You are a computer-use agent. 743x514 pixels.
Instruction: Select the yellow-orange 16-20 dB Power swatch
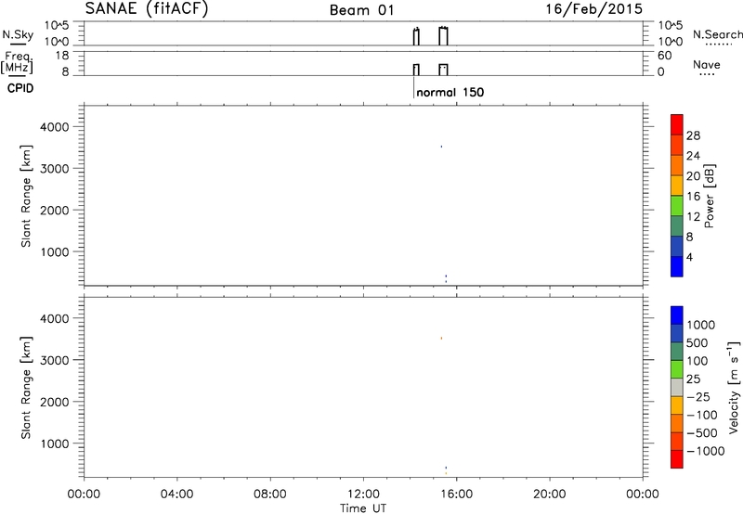(677, 186)
